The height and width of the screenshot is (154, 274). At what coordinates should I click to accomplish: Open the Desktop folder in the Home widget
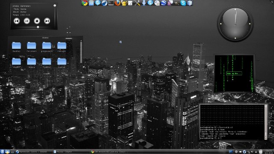16,47
